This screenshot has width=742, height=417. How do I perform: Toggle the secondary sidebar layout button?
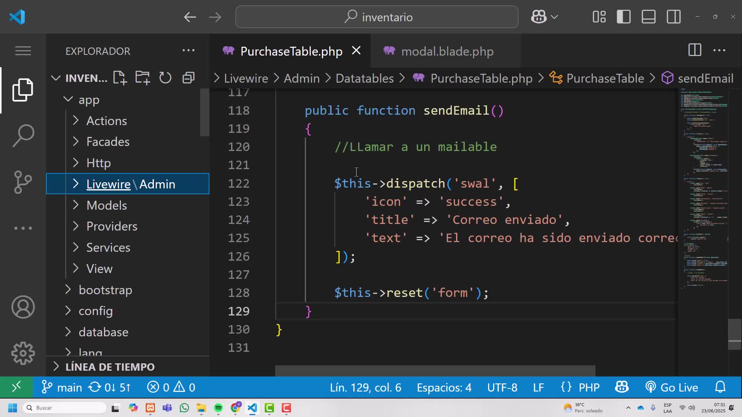(674, 17)
